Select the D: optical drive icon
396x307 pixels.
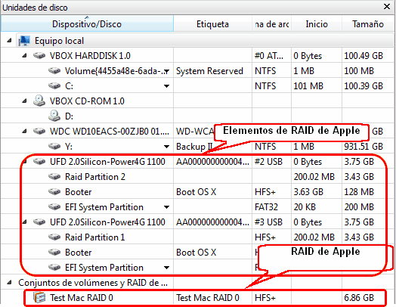[54, 116]
